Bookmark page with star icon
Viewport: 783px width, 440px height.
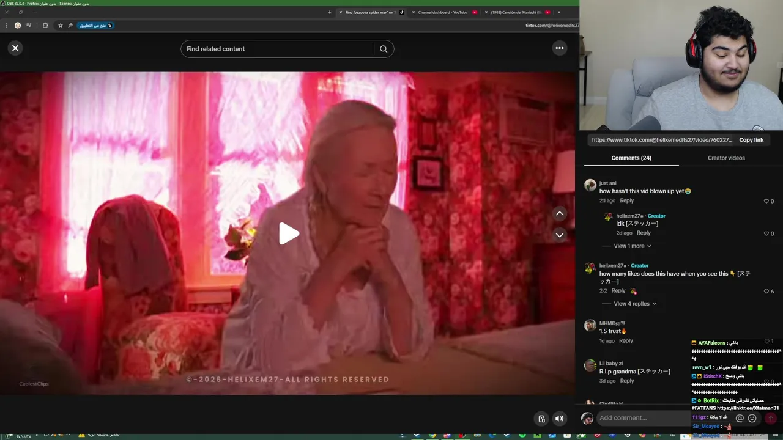(x=60, y=25)
